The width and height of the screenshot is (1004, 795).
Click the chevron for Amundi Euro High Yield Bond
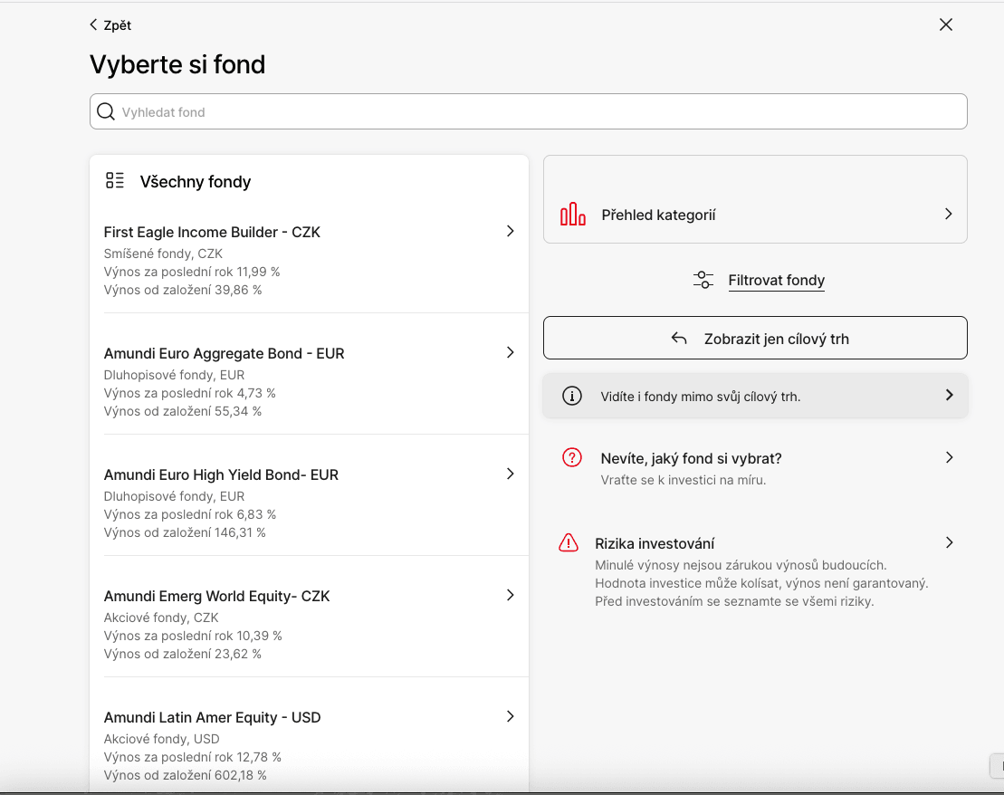(511, 474)
